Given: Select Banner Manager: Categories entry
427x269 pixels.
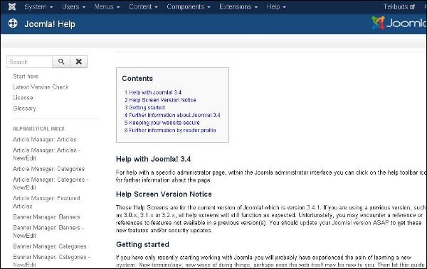Looking at the screenshot, I should click(50, 246).
